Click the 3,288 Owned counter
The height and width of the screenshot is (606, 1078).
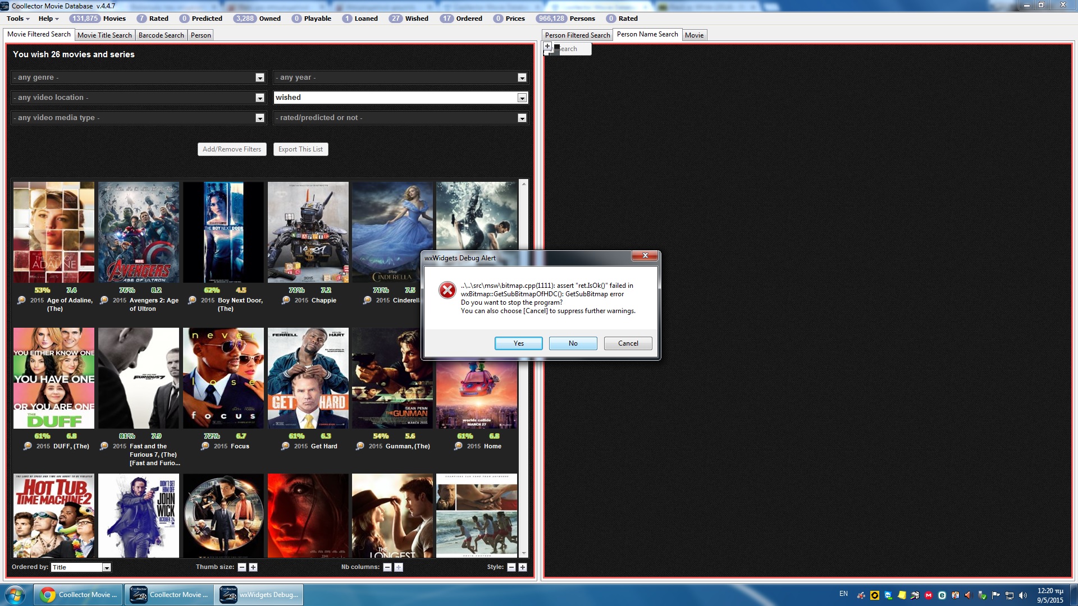[x=257, y=19]
